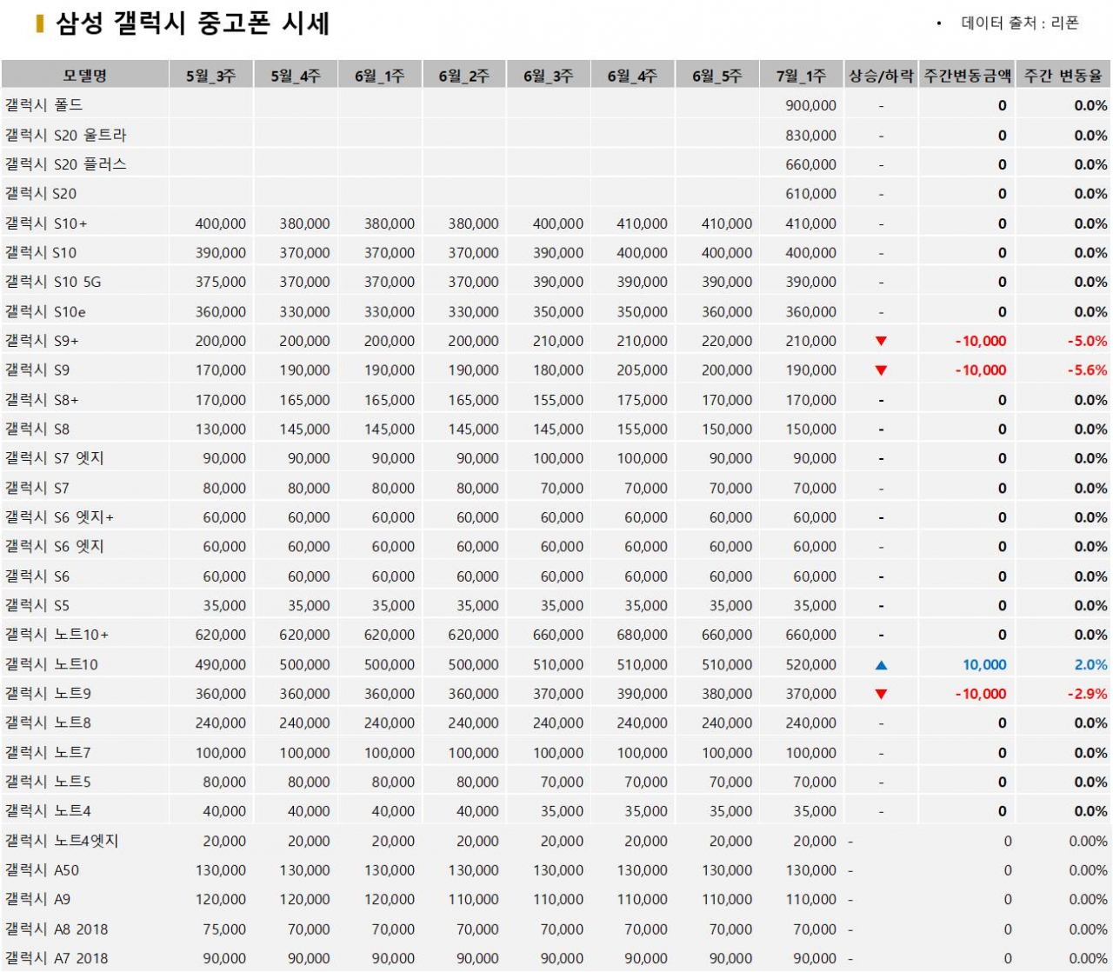Screen dimensions: 1113x972
Task: Select the 갤럭시 S20 플러스 model name
Action: 66,164
